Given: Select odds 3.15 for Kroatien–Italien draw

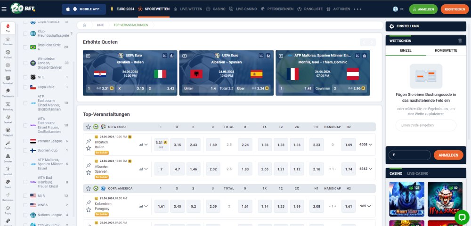Looking at the screenshot, I should click(178, 145).
